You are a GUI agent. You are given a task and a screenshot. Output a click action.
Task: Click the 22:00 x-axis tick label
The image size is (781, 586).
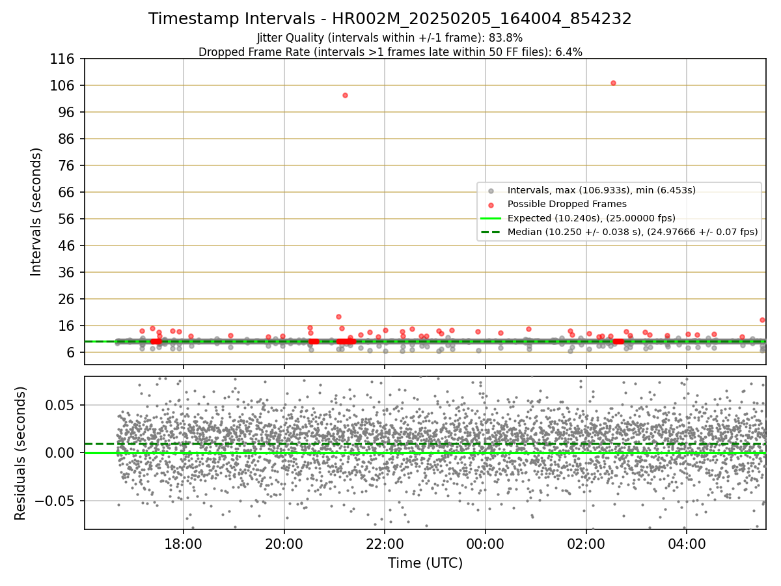385,543
